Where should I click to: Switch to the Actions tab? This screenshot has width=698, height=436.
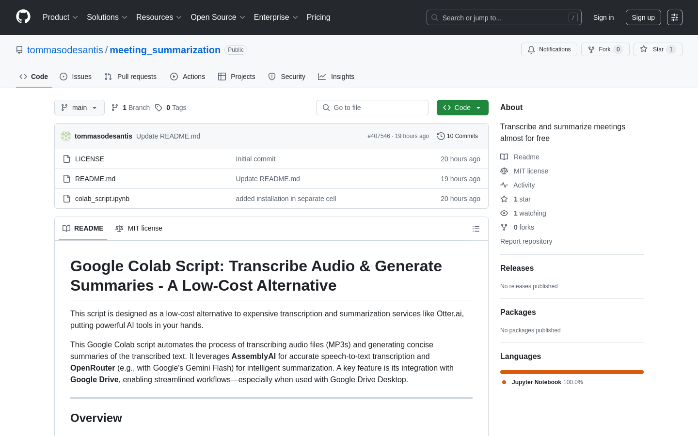click(188, 77)
